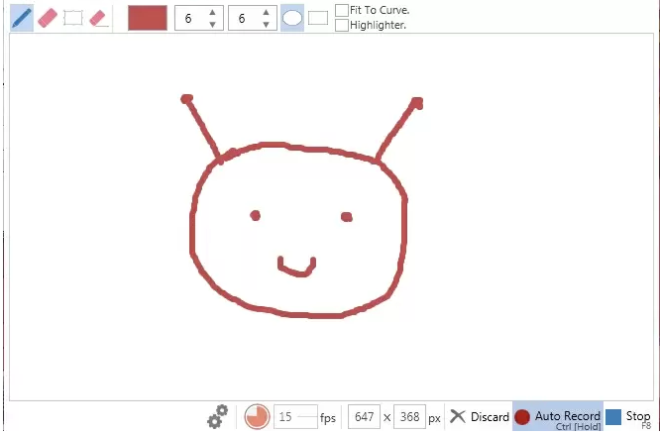Choose the dashed selection rectangle tool
The height and width of the screenshot is (435, 660).
pyautogui.click(x=72, y=18)
